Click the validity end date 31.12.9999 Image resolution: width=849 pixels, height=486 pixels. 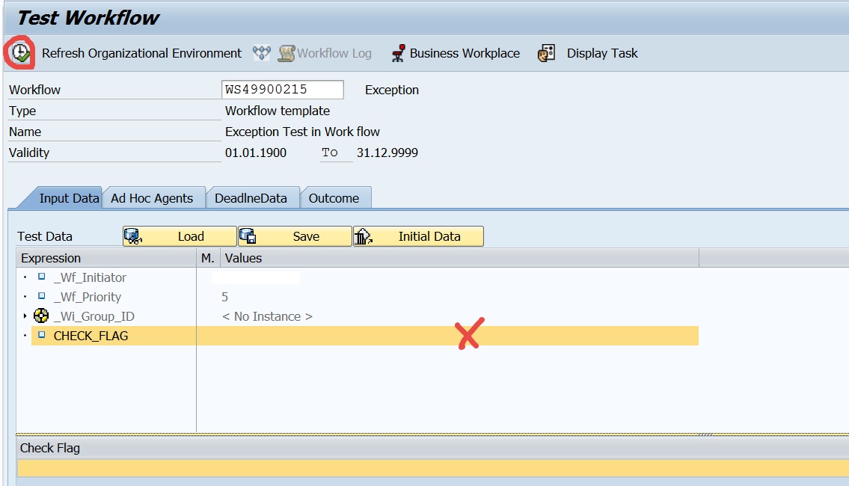pyautogui.click(x=387, y=153)
